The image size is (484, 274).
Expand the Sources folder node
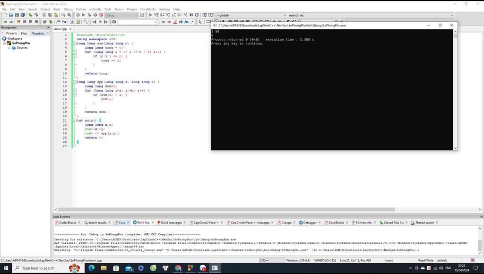tap(9, 48)
